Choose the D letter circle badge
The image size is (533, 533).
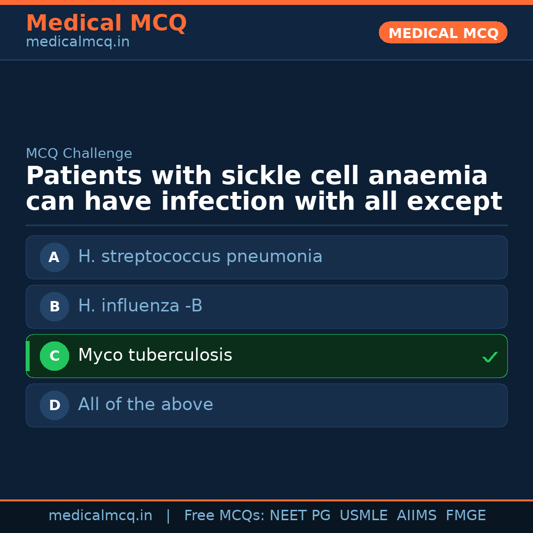pos(54,405)
